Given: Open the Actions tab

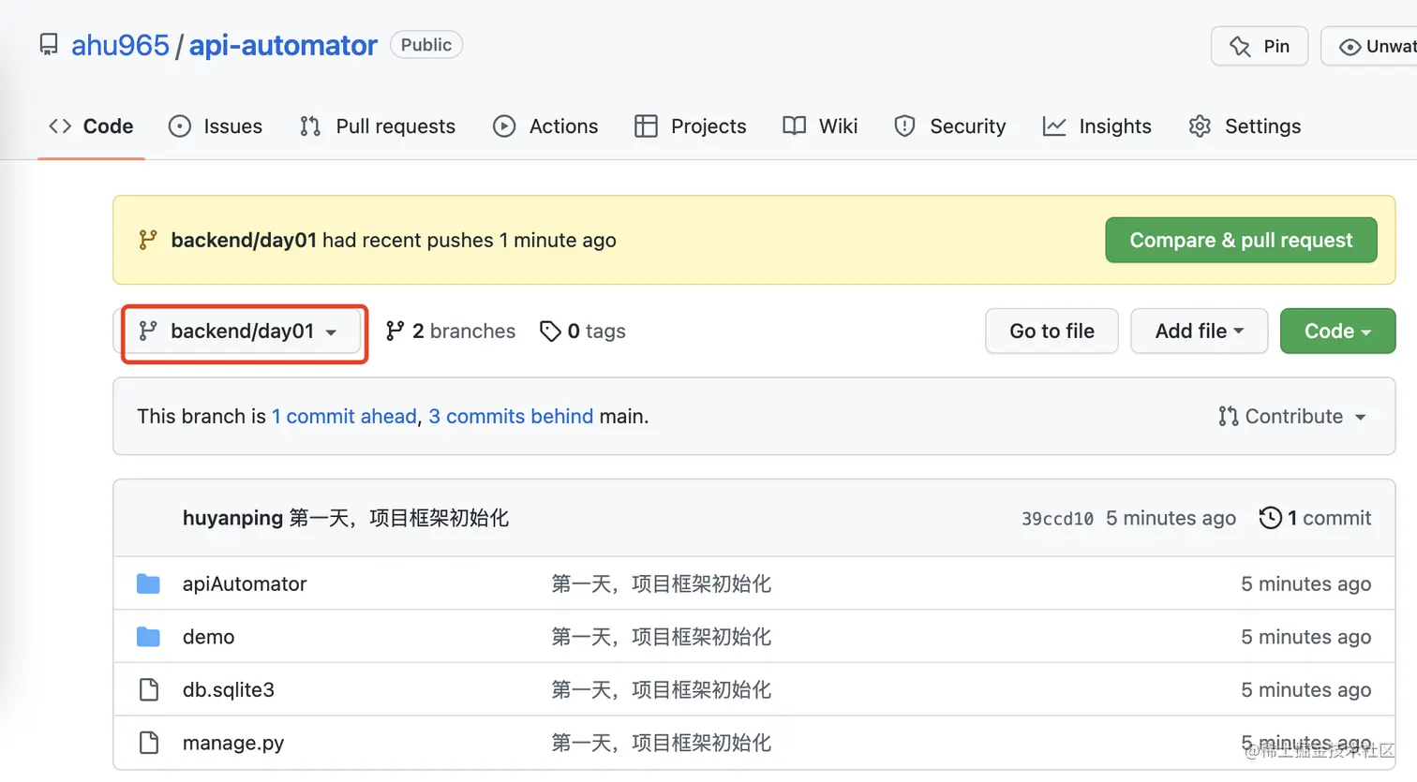Looking at the screenshot, I should [545, 126].
